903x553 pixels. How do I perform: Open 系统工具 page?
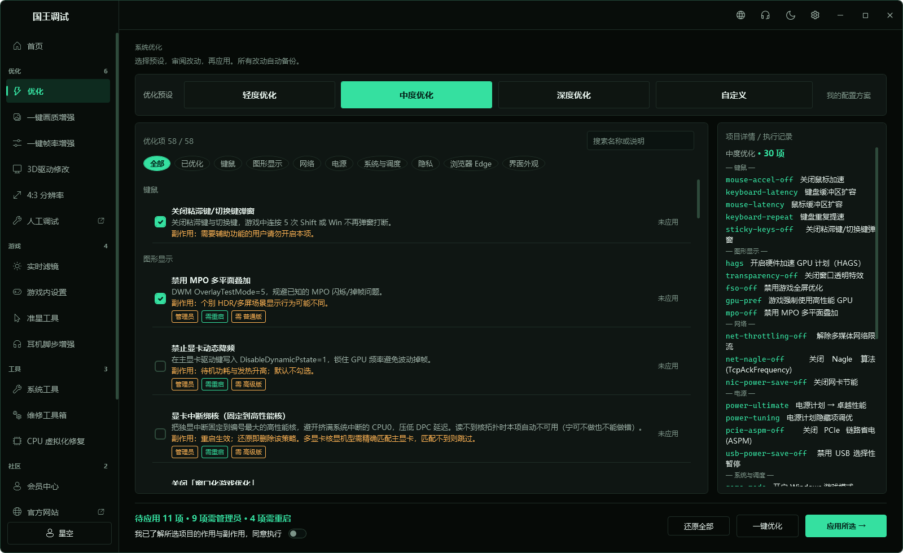[x=58, y=389]
